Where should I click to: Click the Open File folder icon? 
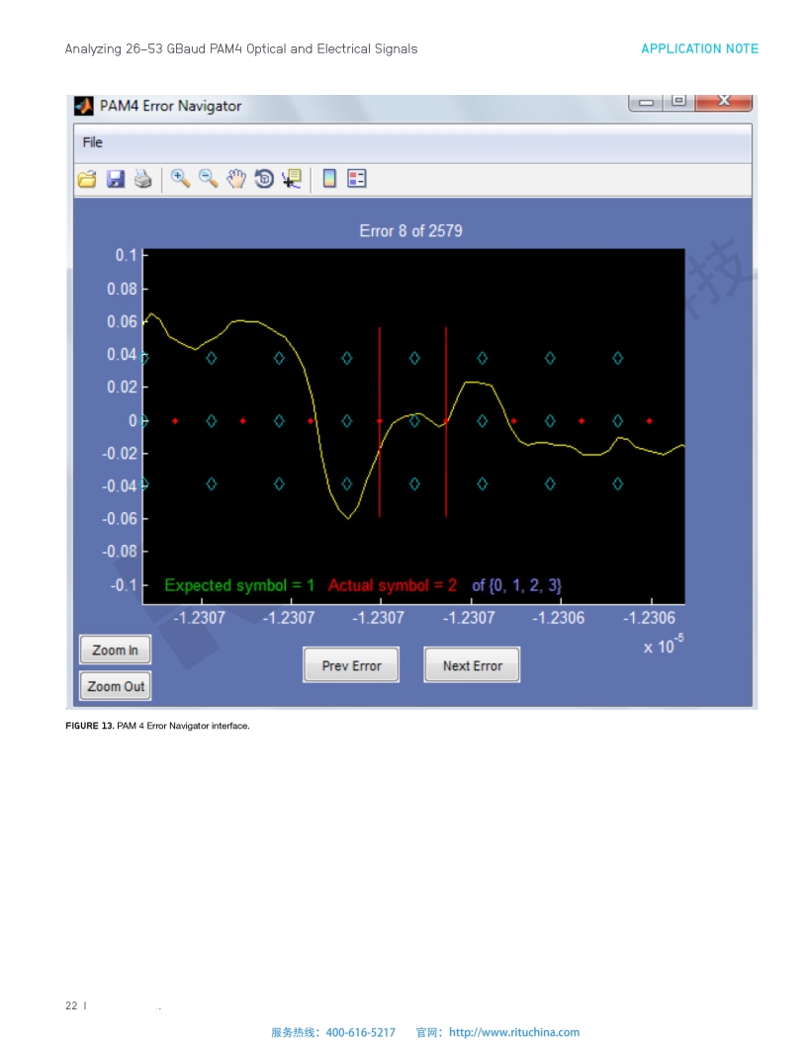click(x=87, y=179)
